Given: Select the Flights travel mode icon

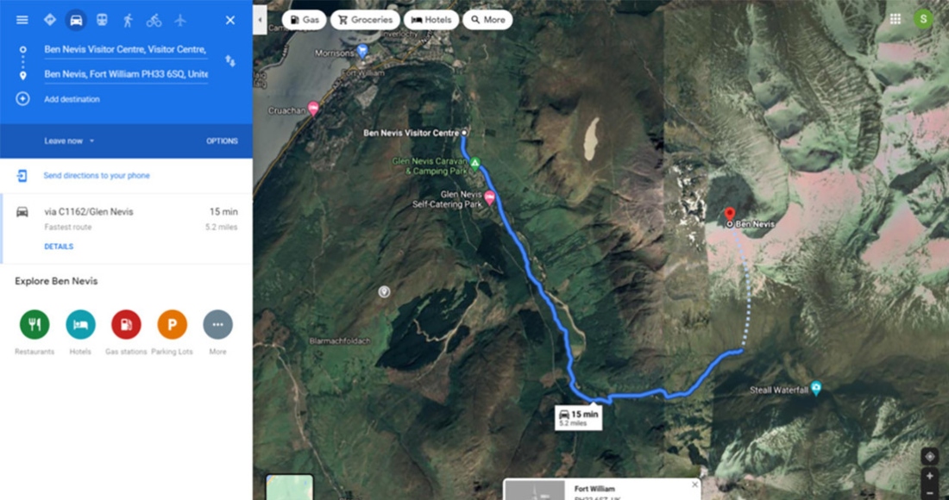Looking at the screenshot, I should [180, 20].
